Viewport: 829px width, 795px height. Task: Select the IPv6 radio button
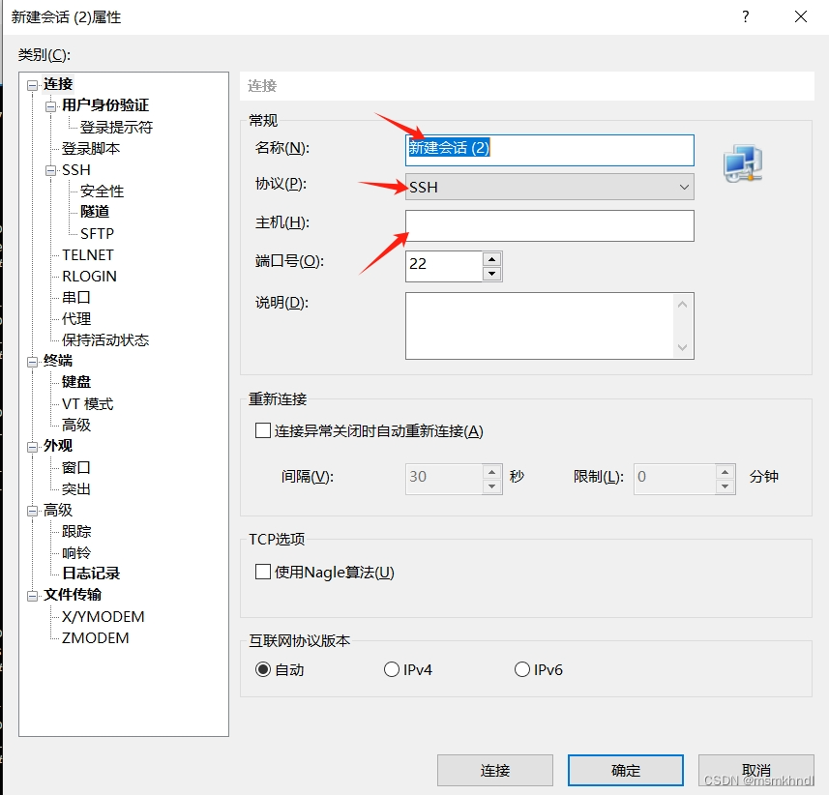pos(521,669)
